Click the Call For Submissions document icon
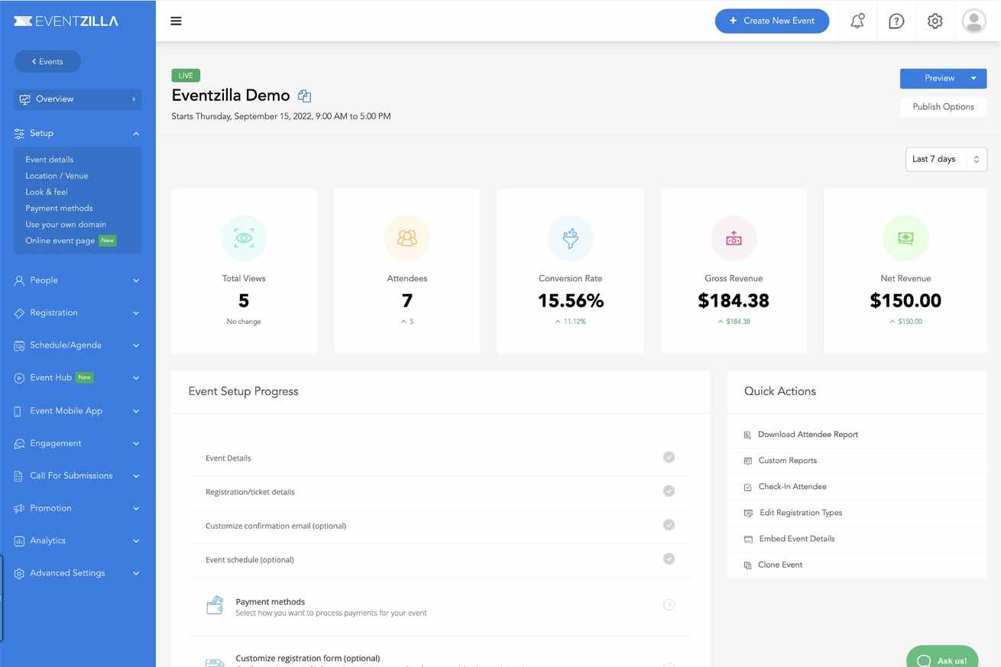Image resolution: width=1001 pixels, height=667 pixels. 19,476
